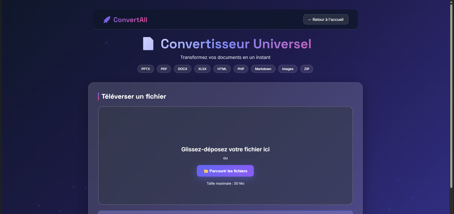Choose the DOCX format badge
Screen dimensions: 454x214
pyautogui.click(x=183, y=69)
